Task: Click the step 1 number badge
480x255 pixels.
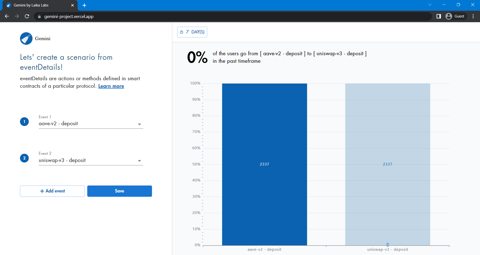Action: pos(24,121)
